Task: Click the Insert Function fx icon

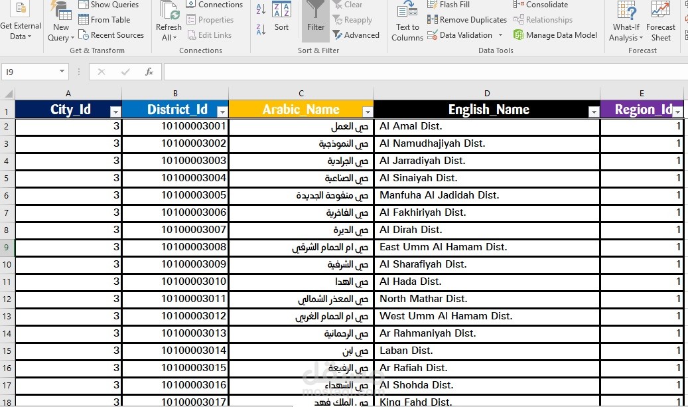Action: 149,72
